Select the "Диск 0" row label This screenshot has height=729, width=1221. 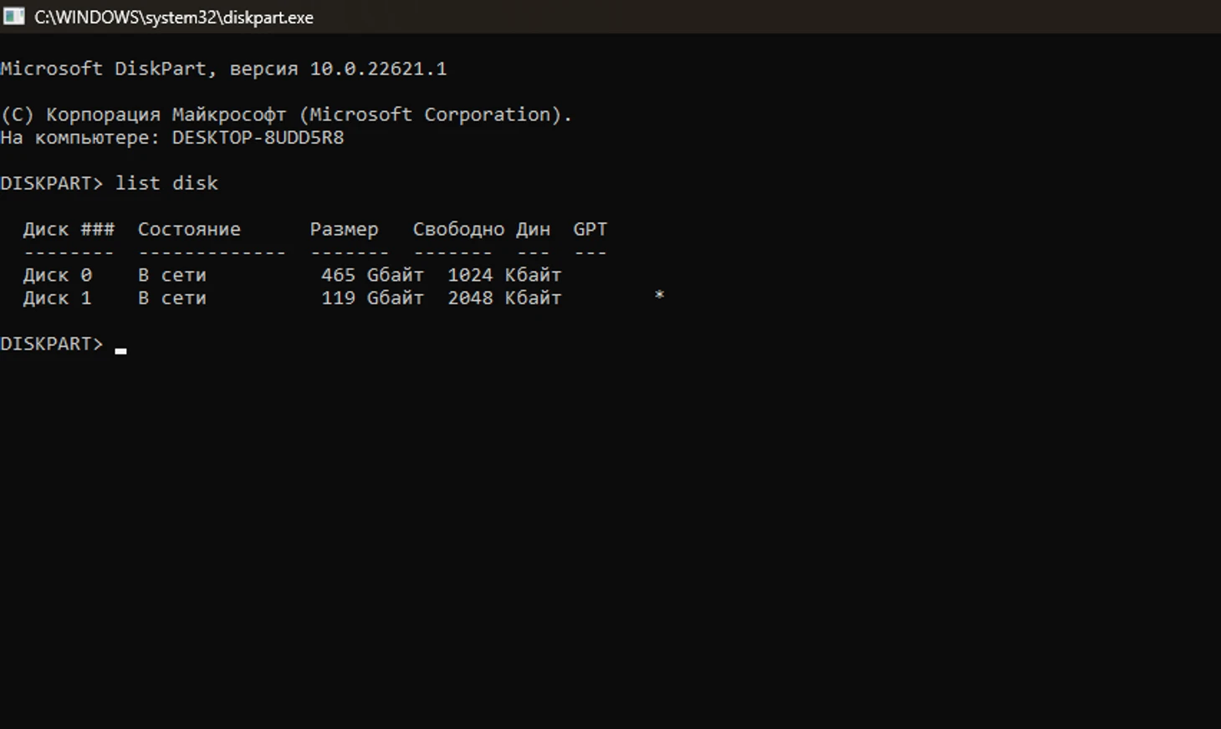click(x=57, y=275)
